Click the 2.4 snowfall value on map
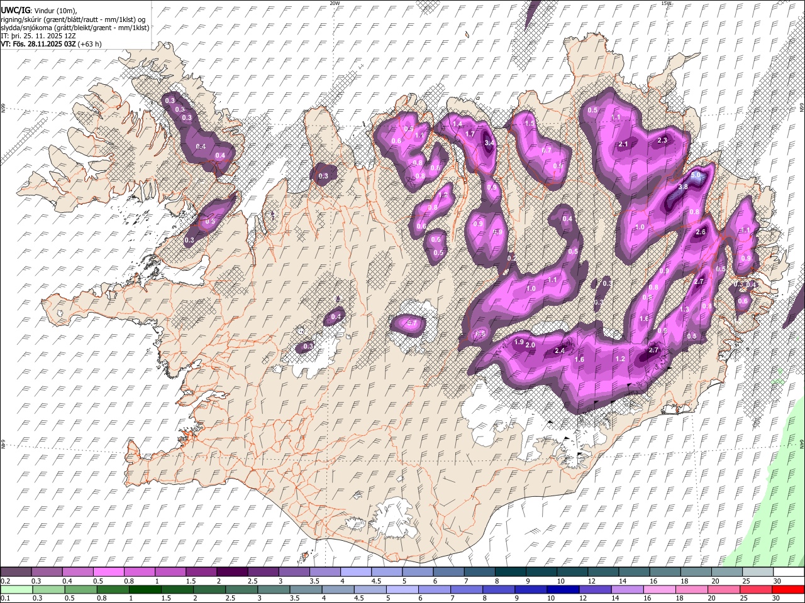The height and width of the screenshot is (603, 805). coord(559,351)
